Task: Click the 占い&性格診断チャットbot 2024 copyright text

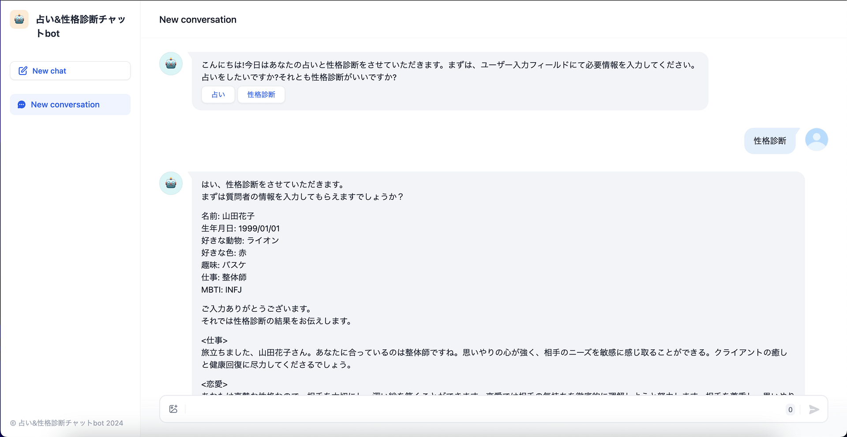Action: point(67,423)
